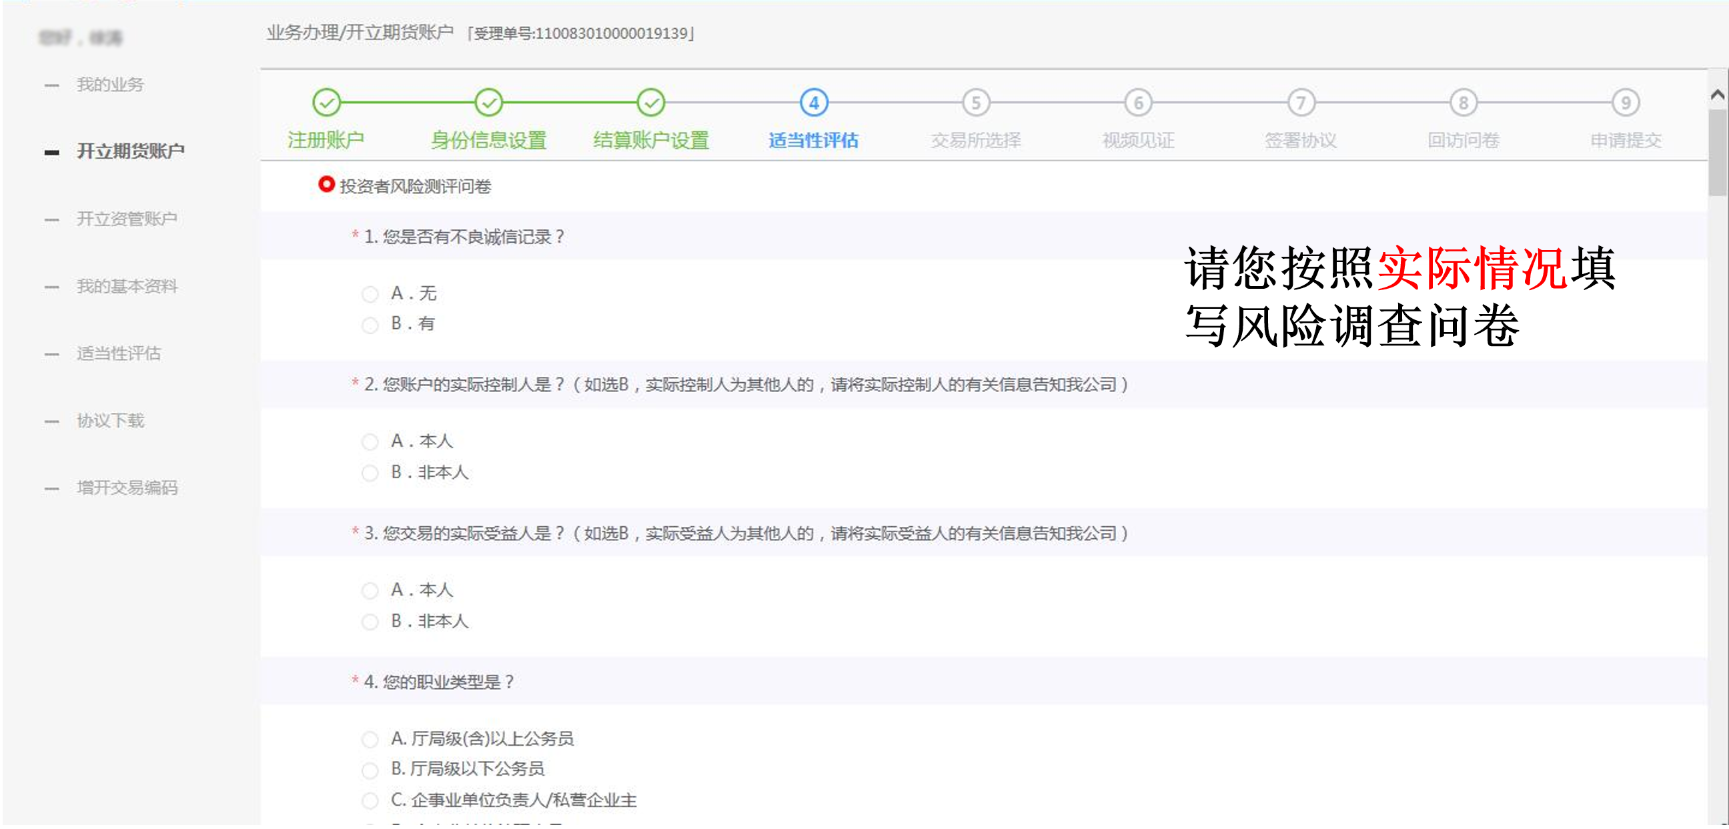Click the step 7 circle for 签署协议
1729x829 pixels.
tap(1301, 103)
